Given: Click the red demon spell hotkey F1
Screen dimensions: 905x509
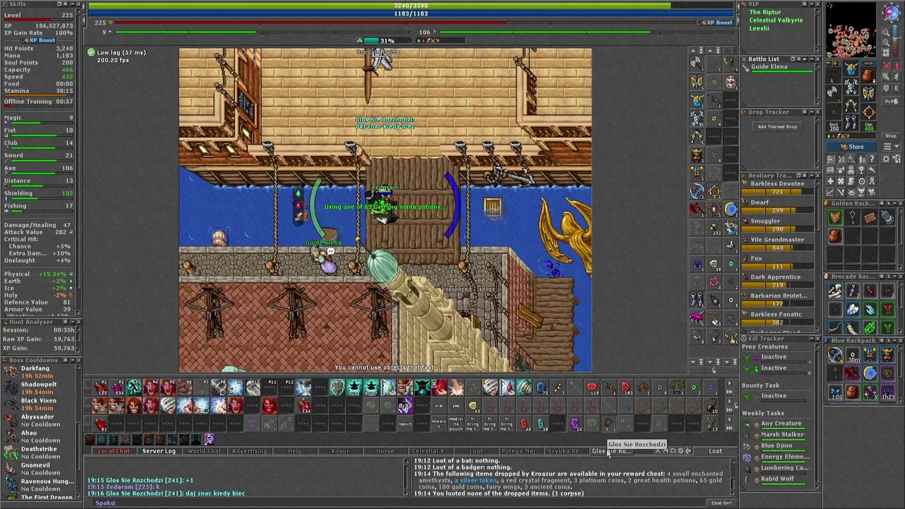Looking at the screenshot, I should (x=100, y=387).
